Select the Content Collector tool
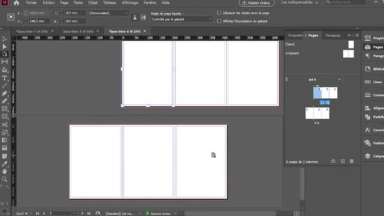 (4, 70)
